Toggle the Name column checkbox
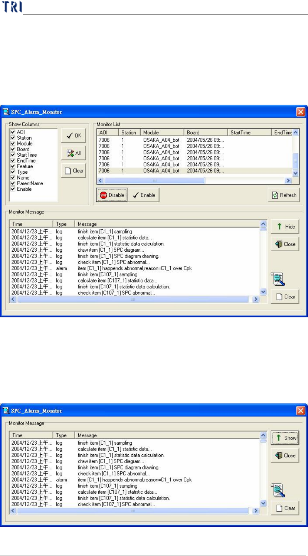 point(13,178)
